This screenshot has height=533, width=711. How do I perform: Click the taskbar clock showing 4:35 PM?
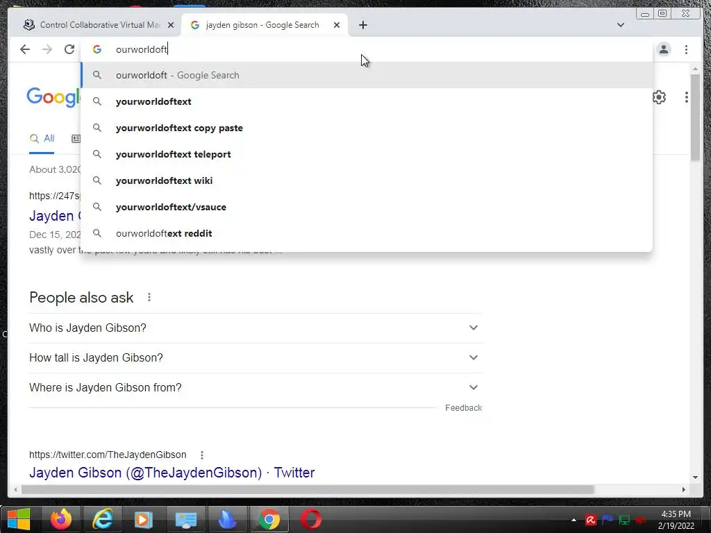(676, 520)
